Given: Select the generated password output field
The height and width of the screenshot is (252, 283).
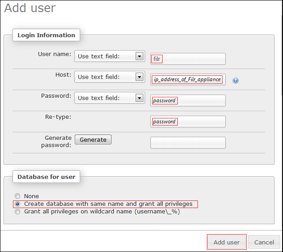Looking at the screenshot, I should tap(188, 143).
